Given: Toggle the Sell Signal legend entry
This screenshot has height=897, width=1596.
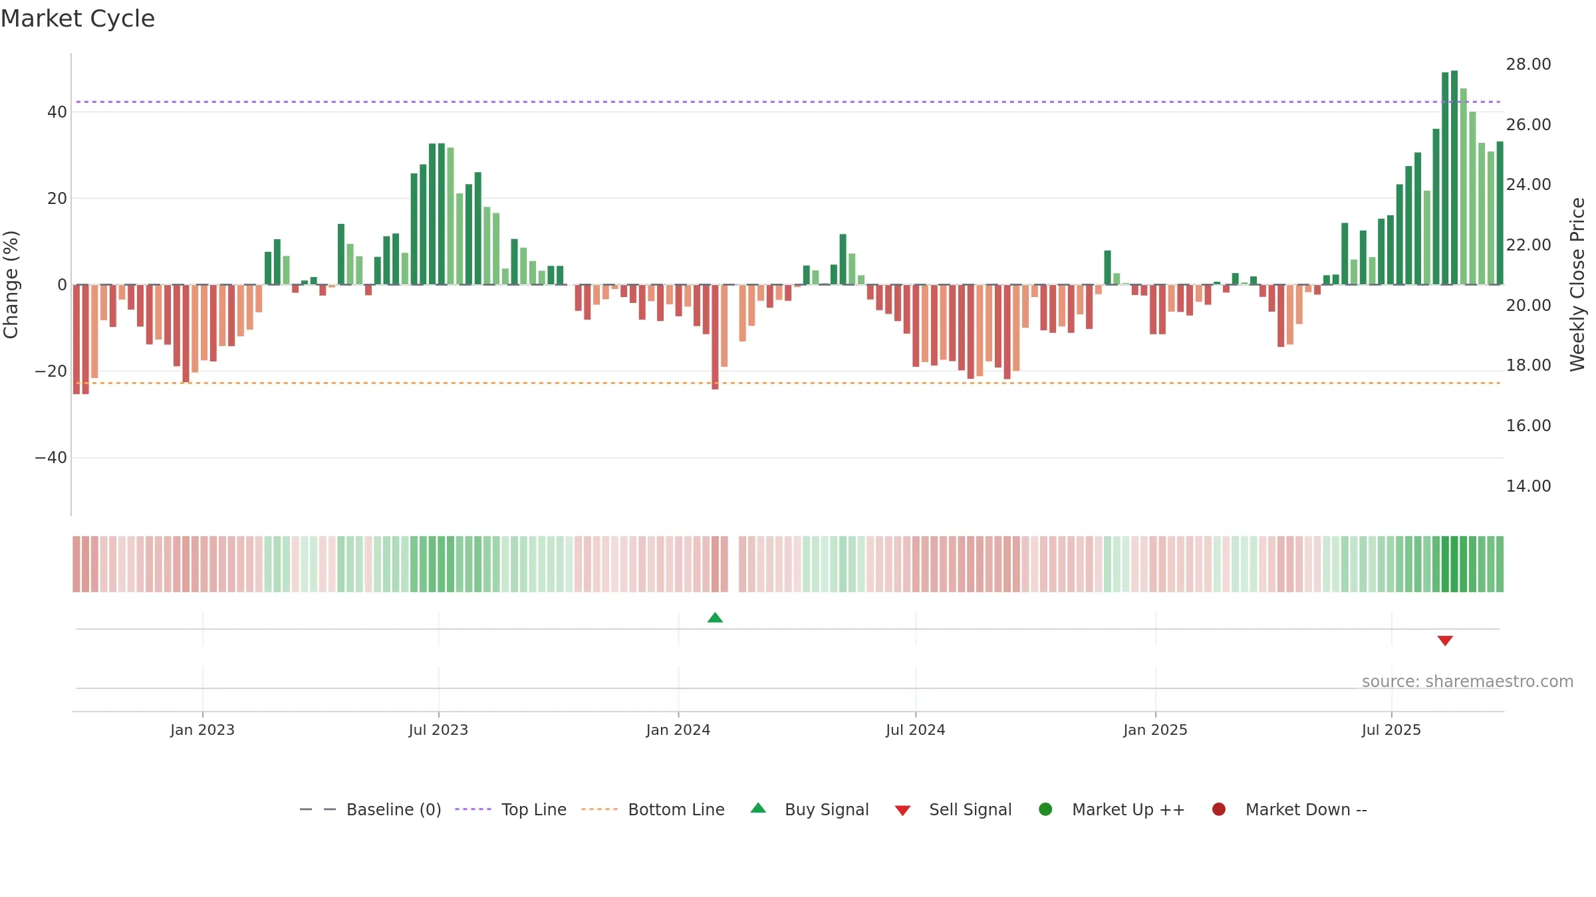Looking at the screenshot, I should (953, 809).
